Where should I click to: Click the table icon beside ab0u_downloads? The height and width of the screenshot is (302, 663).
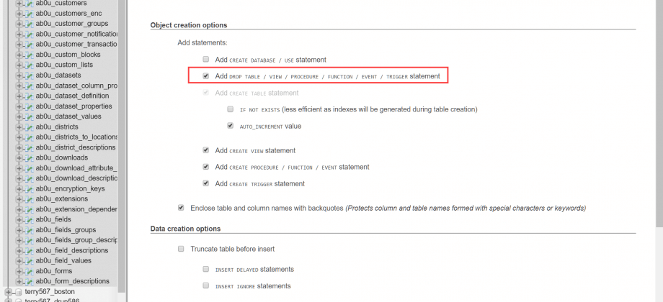(x=29, y=157)
